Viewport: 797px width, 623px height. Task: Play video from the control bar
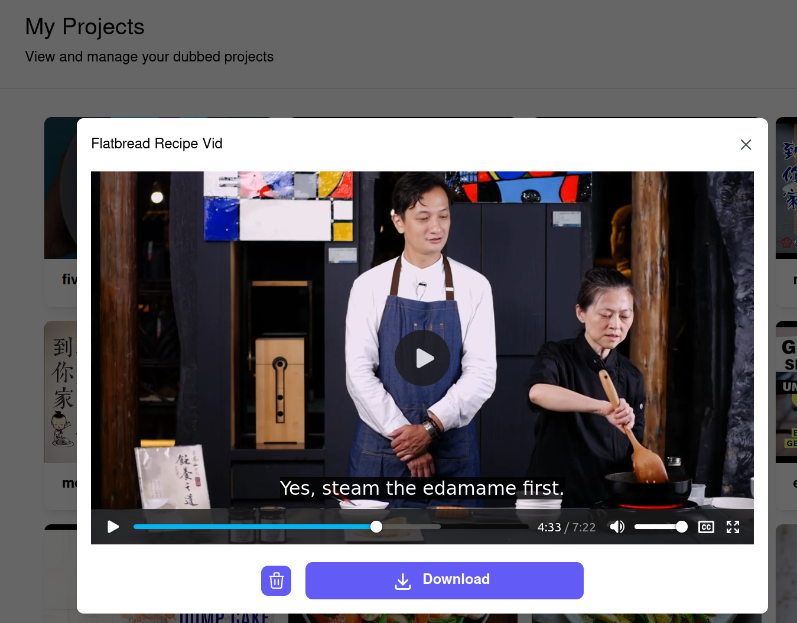[113, 527]
